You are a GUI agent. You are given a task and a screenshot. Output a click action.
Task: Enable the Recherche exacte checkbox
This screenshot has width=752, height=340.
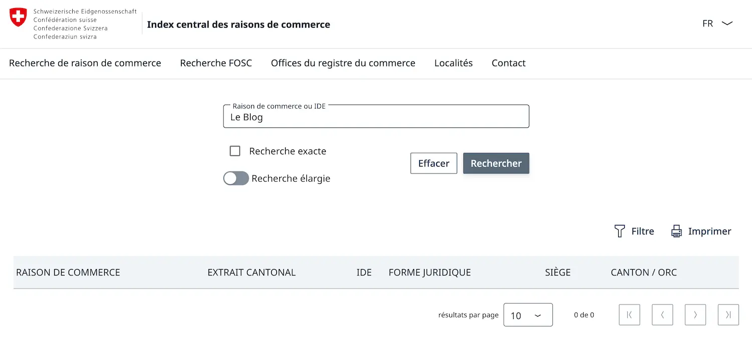[235, 150]
